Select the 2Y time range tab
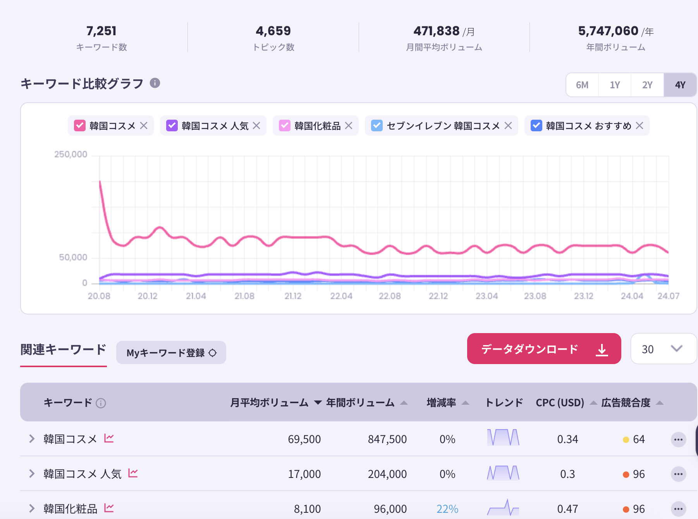Image resolution: width=698 pixels, height=519 pixels. pyautogui.click(x=647, y=85)
